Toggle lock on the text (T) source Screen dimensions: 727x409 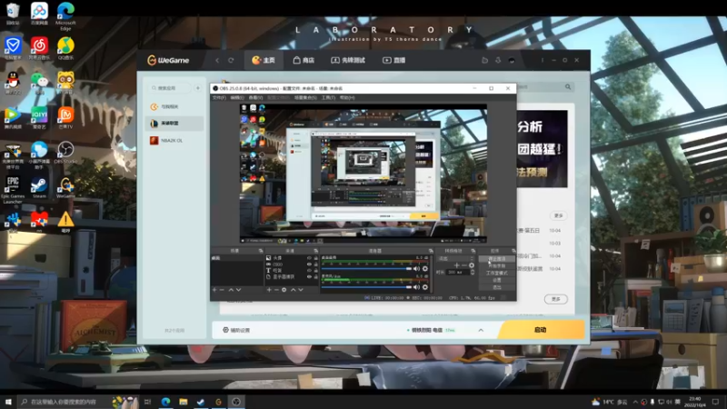click(x=315, y=270)
